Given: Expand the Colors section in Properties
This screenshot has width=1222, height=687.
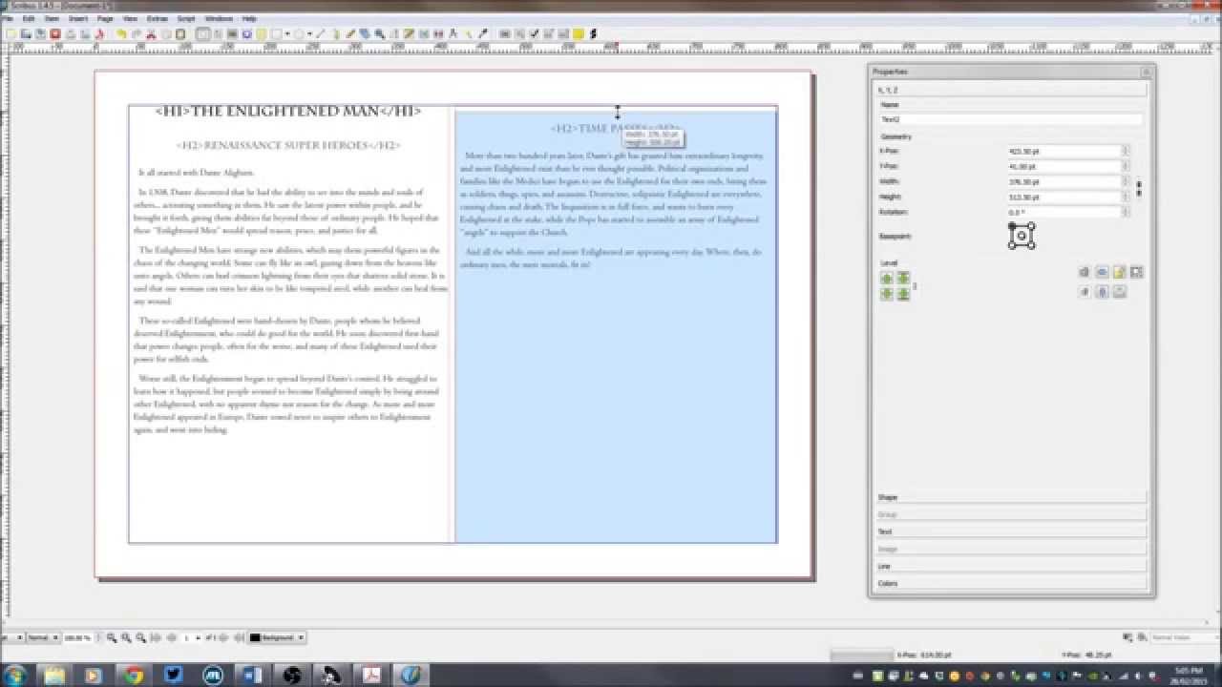Looking at the screenshot, I should click(1011, 583).
